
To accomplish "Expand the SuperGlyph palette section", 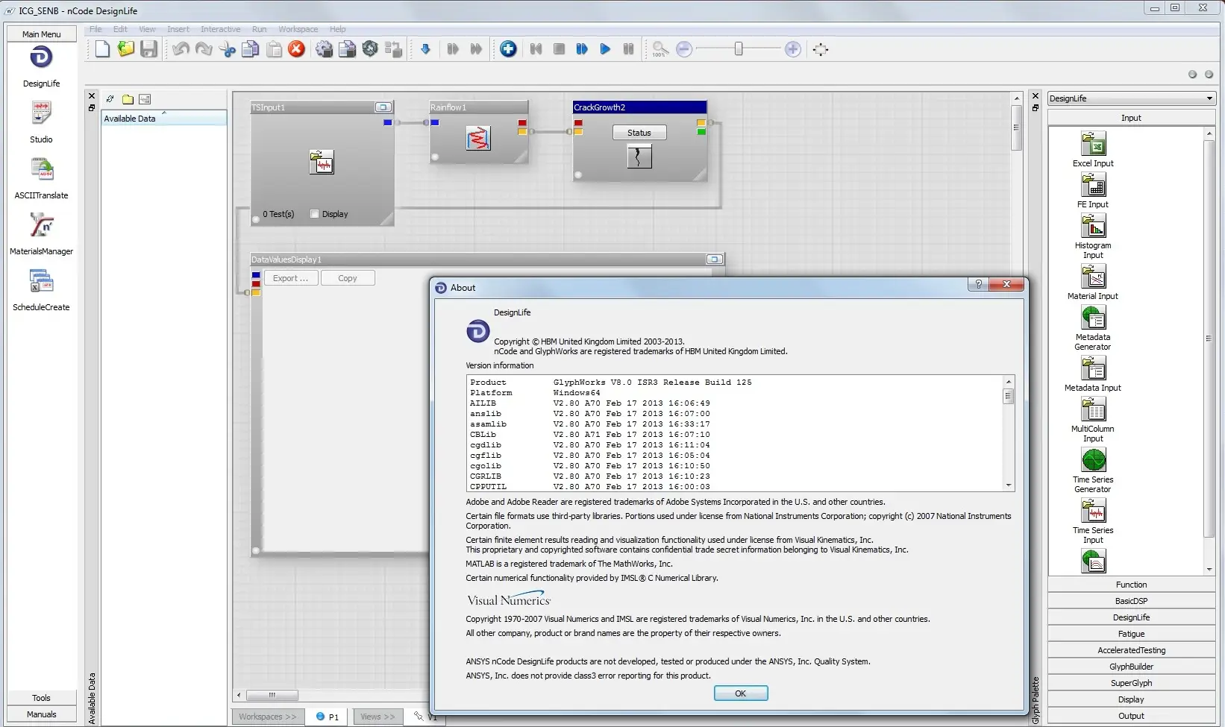I will 1131,683.
